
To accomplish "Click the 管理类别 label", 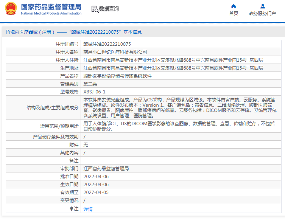I will coord(69,84).
